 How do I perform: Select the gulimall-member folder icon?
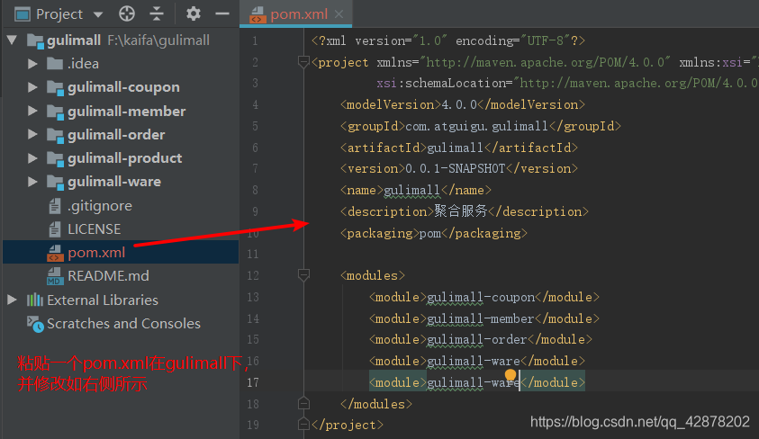[55, 112]
